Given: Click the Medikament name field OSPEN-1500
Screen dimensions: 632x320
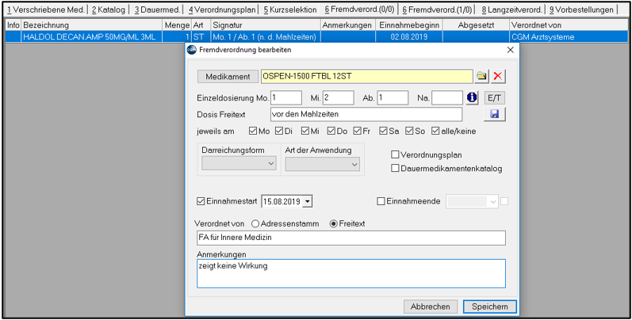Looking at the screenshot, I should 367,77.
